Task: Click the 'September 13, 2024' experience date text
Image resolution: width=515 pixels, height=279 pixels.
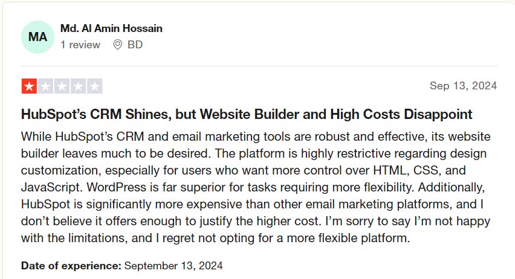Action: 173,266
